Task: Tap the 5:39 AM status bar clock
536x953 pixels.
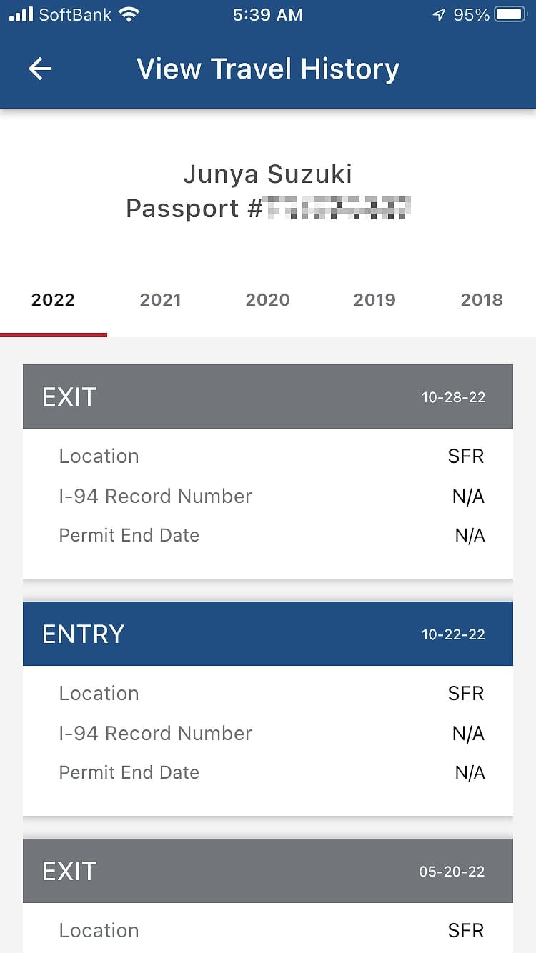Action: 268,15
